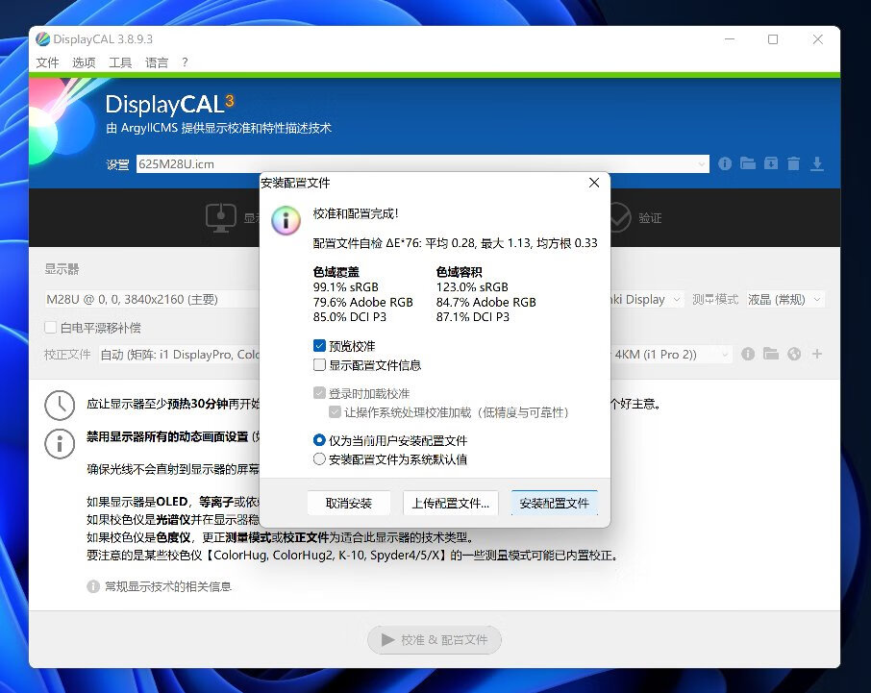Click the '84.7% Adobe RGB' volume value
The image size is (871, 693).
click(x=486, y=302)
